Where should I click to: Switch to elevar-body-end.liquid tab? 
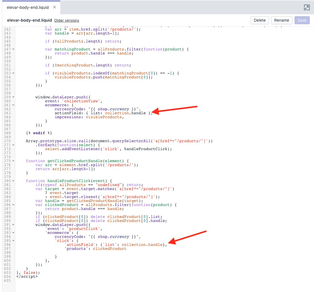[28, 7]
